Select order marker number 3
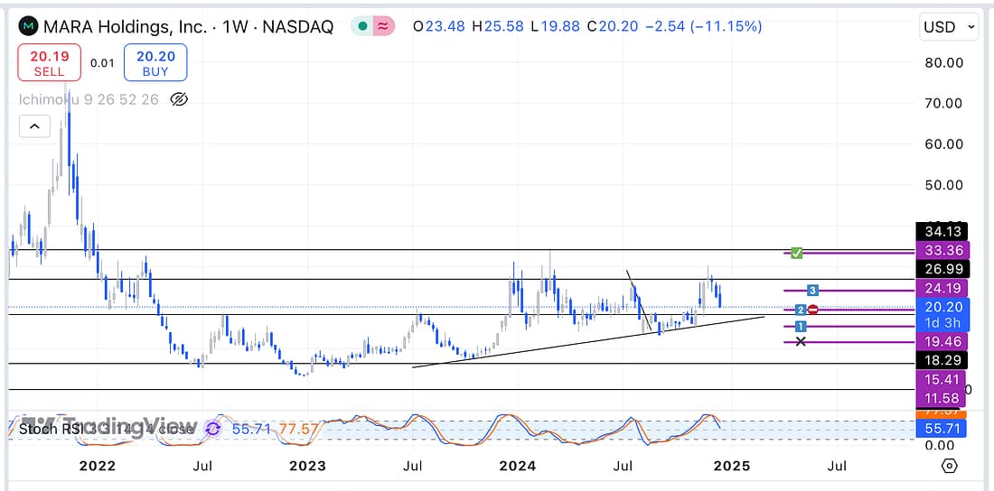Viewport: 994px width, 491px height. click(x=812, y=291)
